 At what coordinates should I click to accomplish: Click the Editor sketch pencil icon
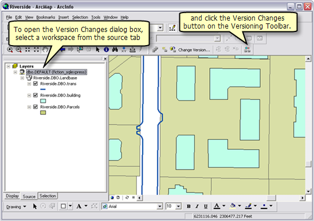point(172,28)
